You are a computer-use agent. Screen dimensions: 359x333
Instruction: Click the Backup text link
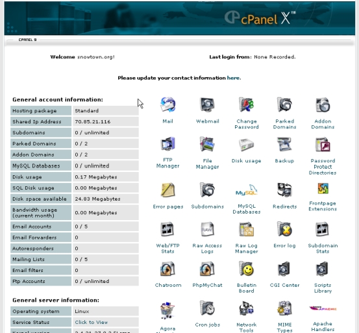click(x=284, y=161)
